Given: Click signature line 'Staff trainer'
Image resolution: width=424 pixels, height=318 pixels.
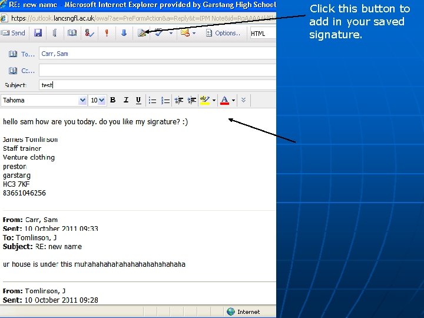Looking at the screenshot, I should click(x=22, y=148).
